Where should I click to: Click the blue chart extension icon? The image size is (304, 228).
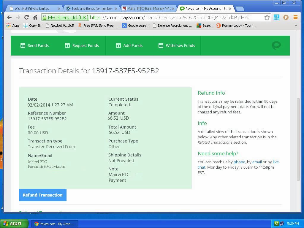coord(276,18)
